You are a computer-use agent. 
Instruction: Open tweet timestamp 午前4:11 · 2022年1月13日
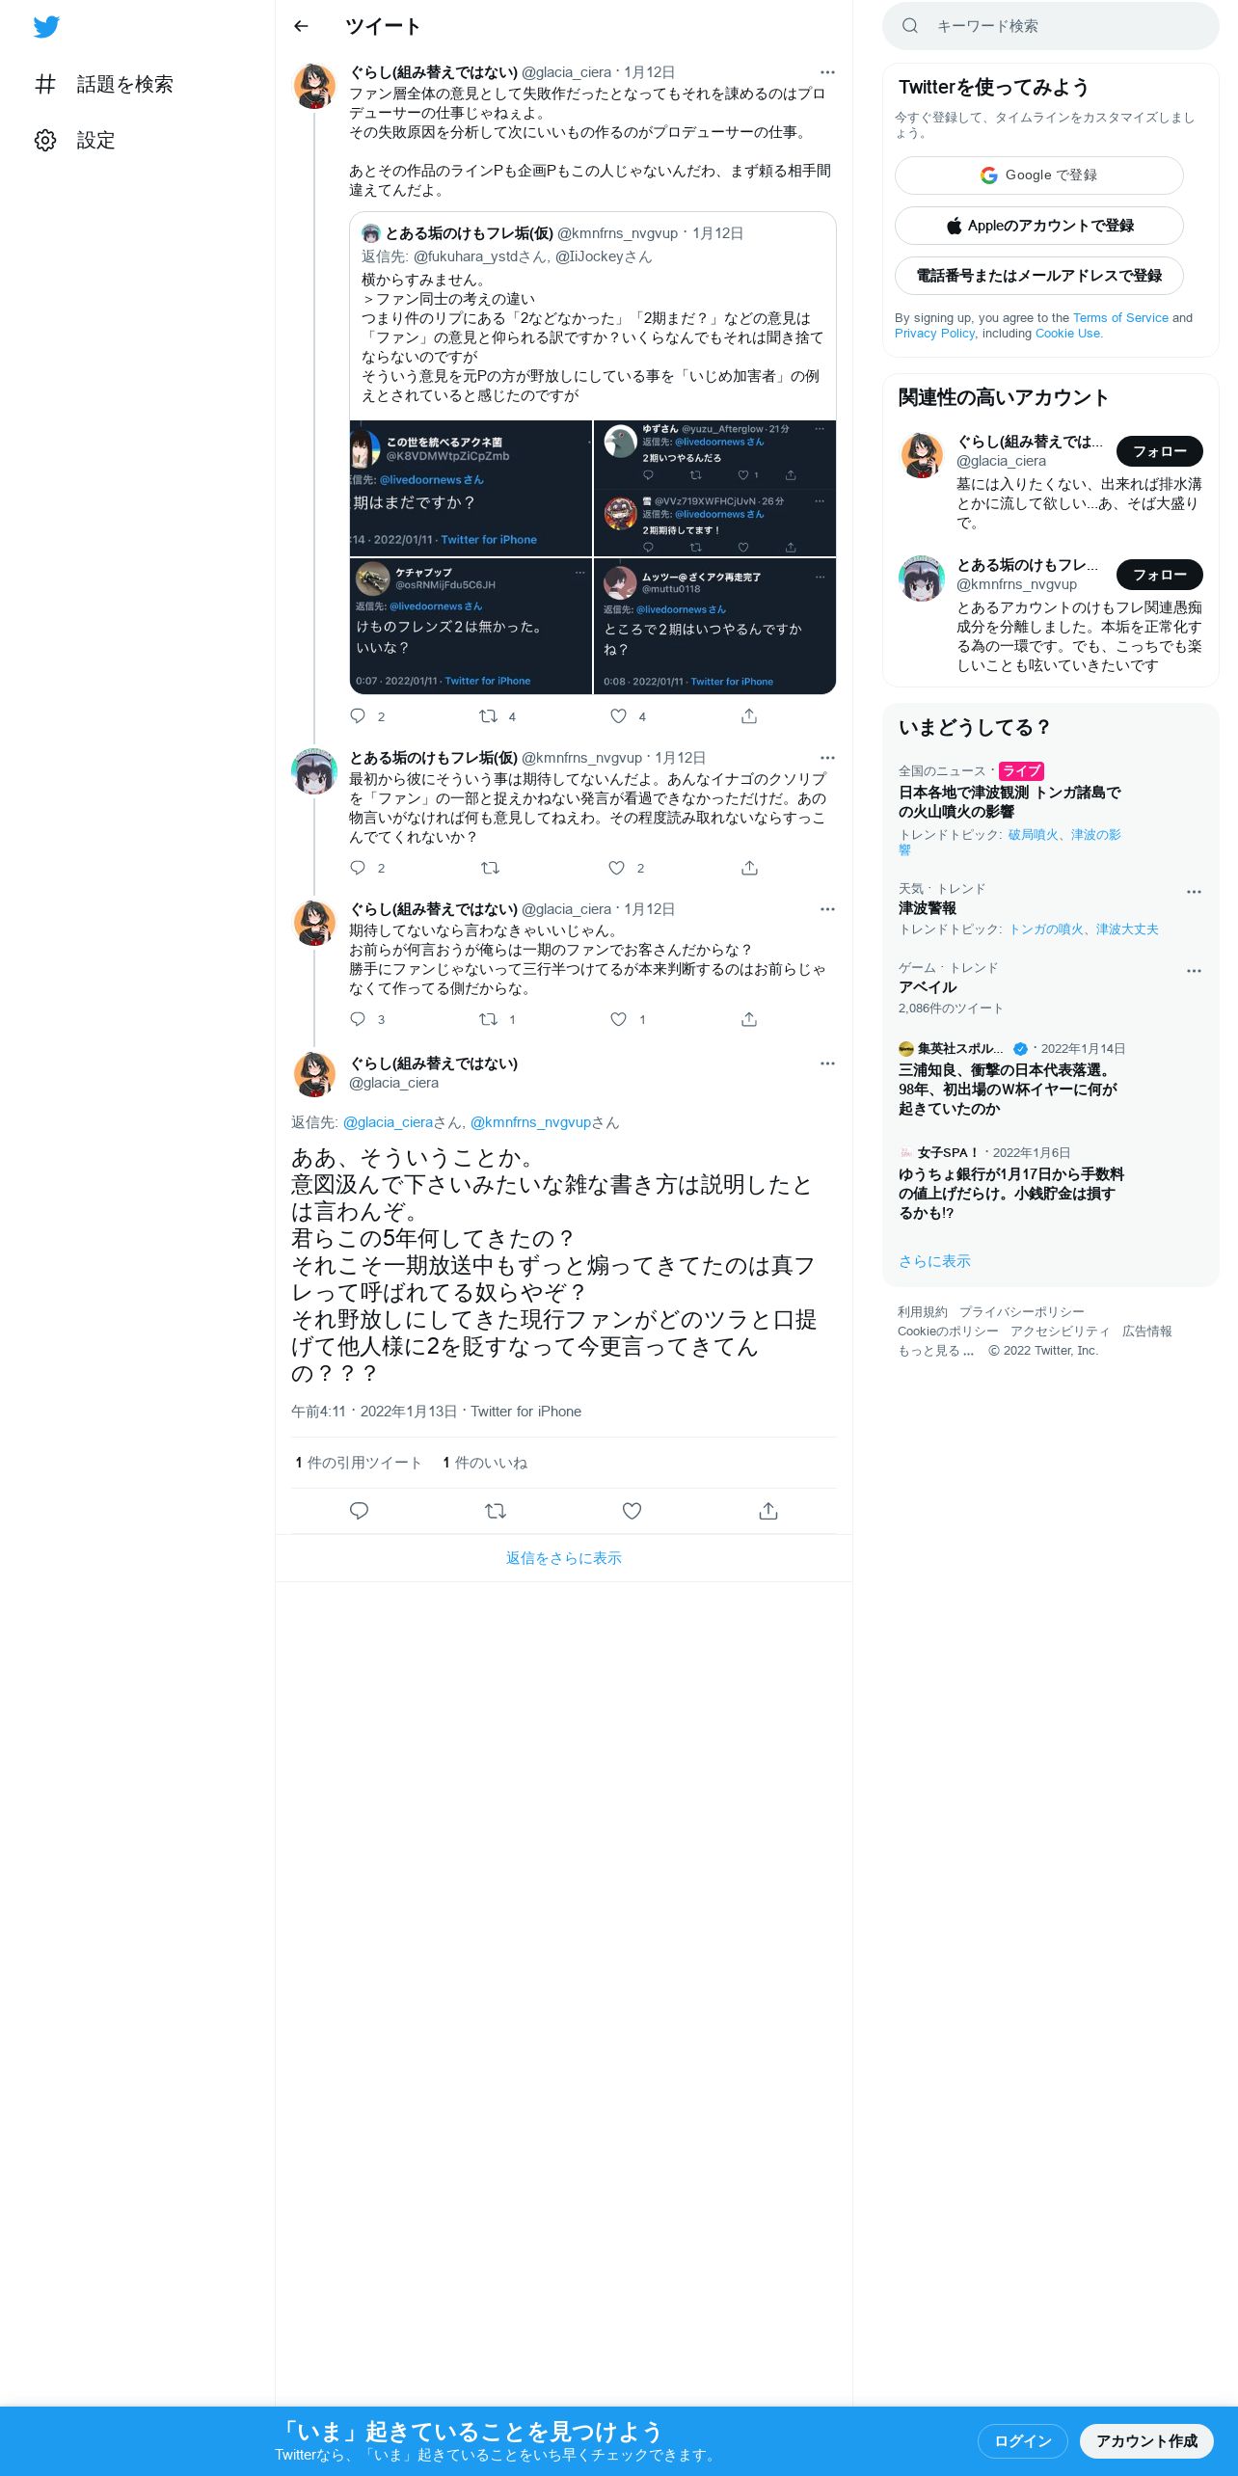pyautogui.click(x=374, y=1411)
